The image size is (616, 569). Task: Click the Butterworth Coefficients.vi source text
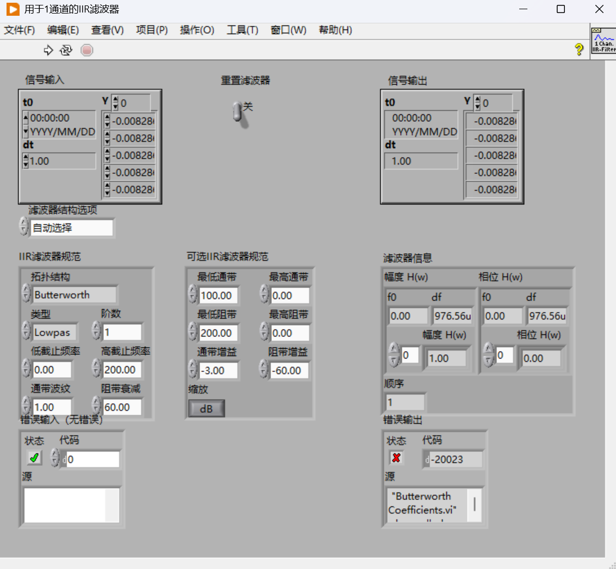pos(422,503)
